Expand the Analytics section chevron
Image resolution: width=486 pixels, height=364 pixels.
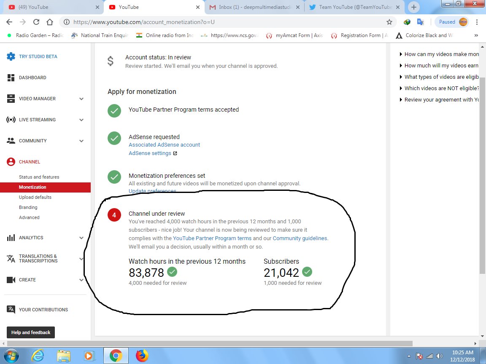pyautogui.click(x=81, y=238)
